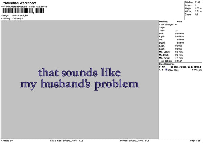This screenshot has height=143, width=203.
Task: Click the N# column header
Action: (x=163, y=67)
